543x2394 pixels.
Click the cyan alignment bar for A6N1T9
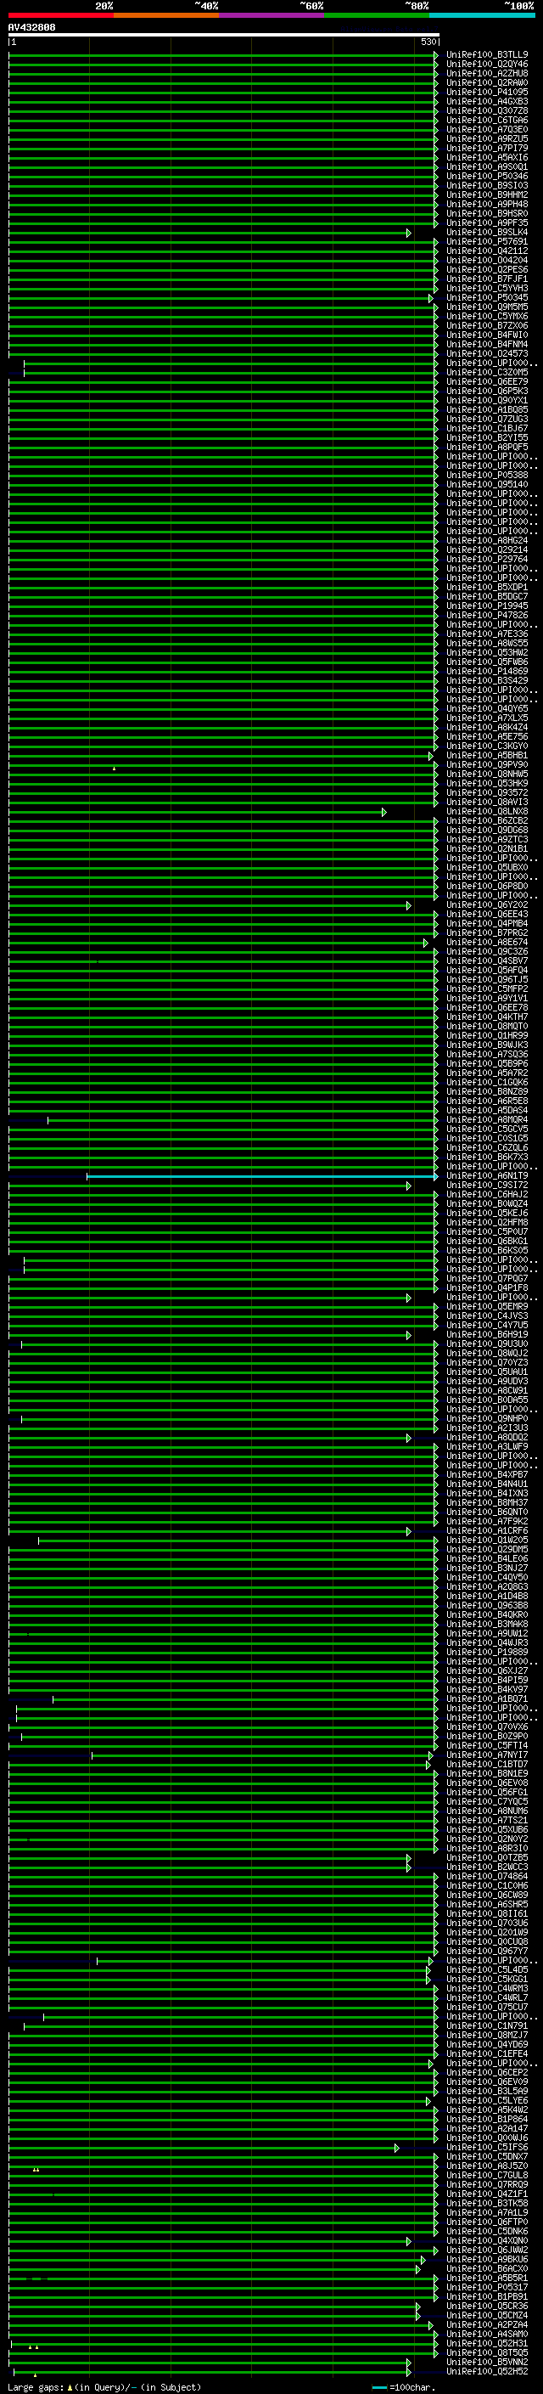coord(262,1176)
